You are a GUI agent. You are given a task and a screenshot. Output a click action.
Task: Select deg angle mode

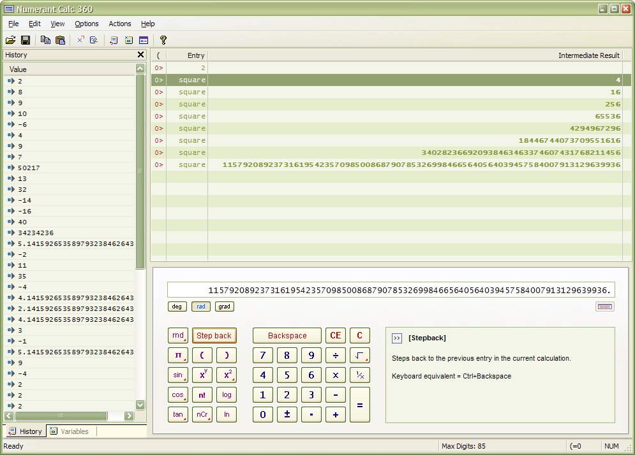[177, 307]
